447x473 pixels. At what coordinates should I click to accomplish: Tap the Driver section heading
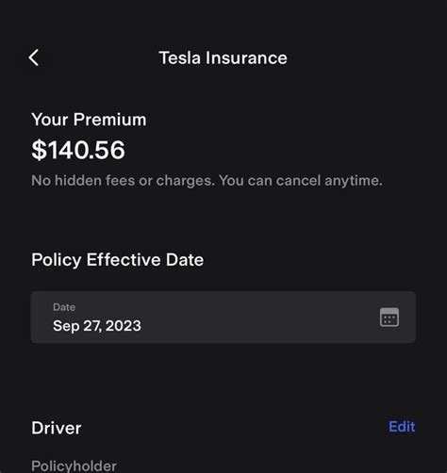click(x=57, y=428)
